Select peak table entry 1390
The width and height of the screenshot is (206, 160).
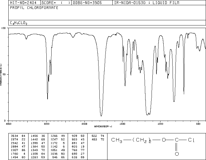(x=38, y=143)
